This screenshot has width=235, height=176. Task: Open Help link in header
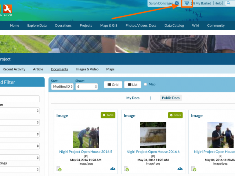(x=218, y=3)
